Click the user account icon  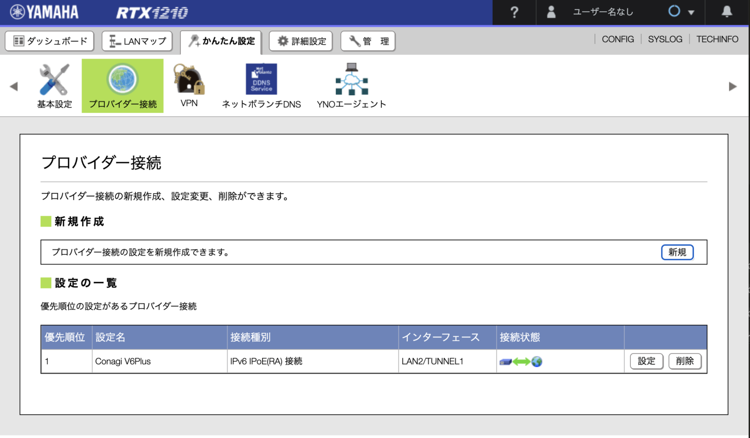point(551,12)
